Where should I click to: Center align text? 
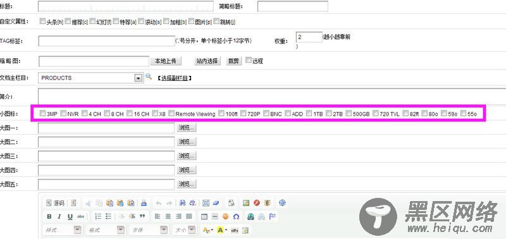tap(168, 216)
